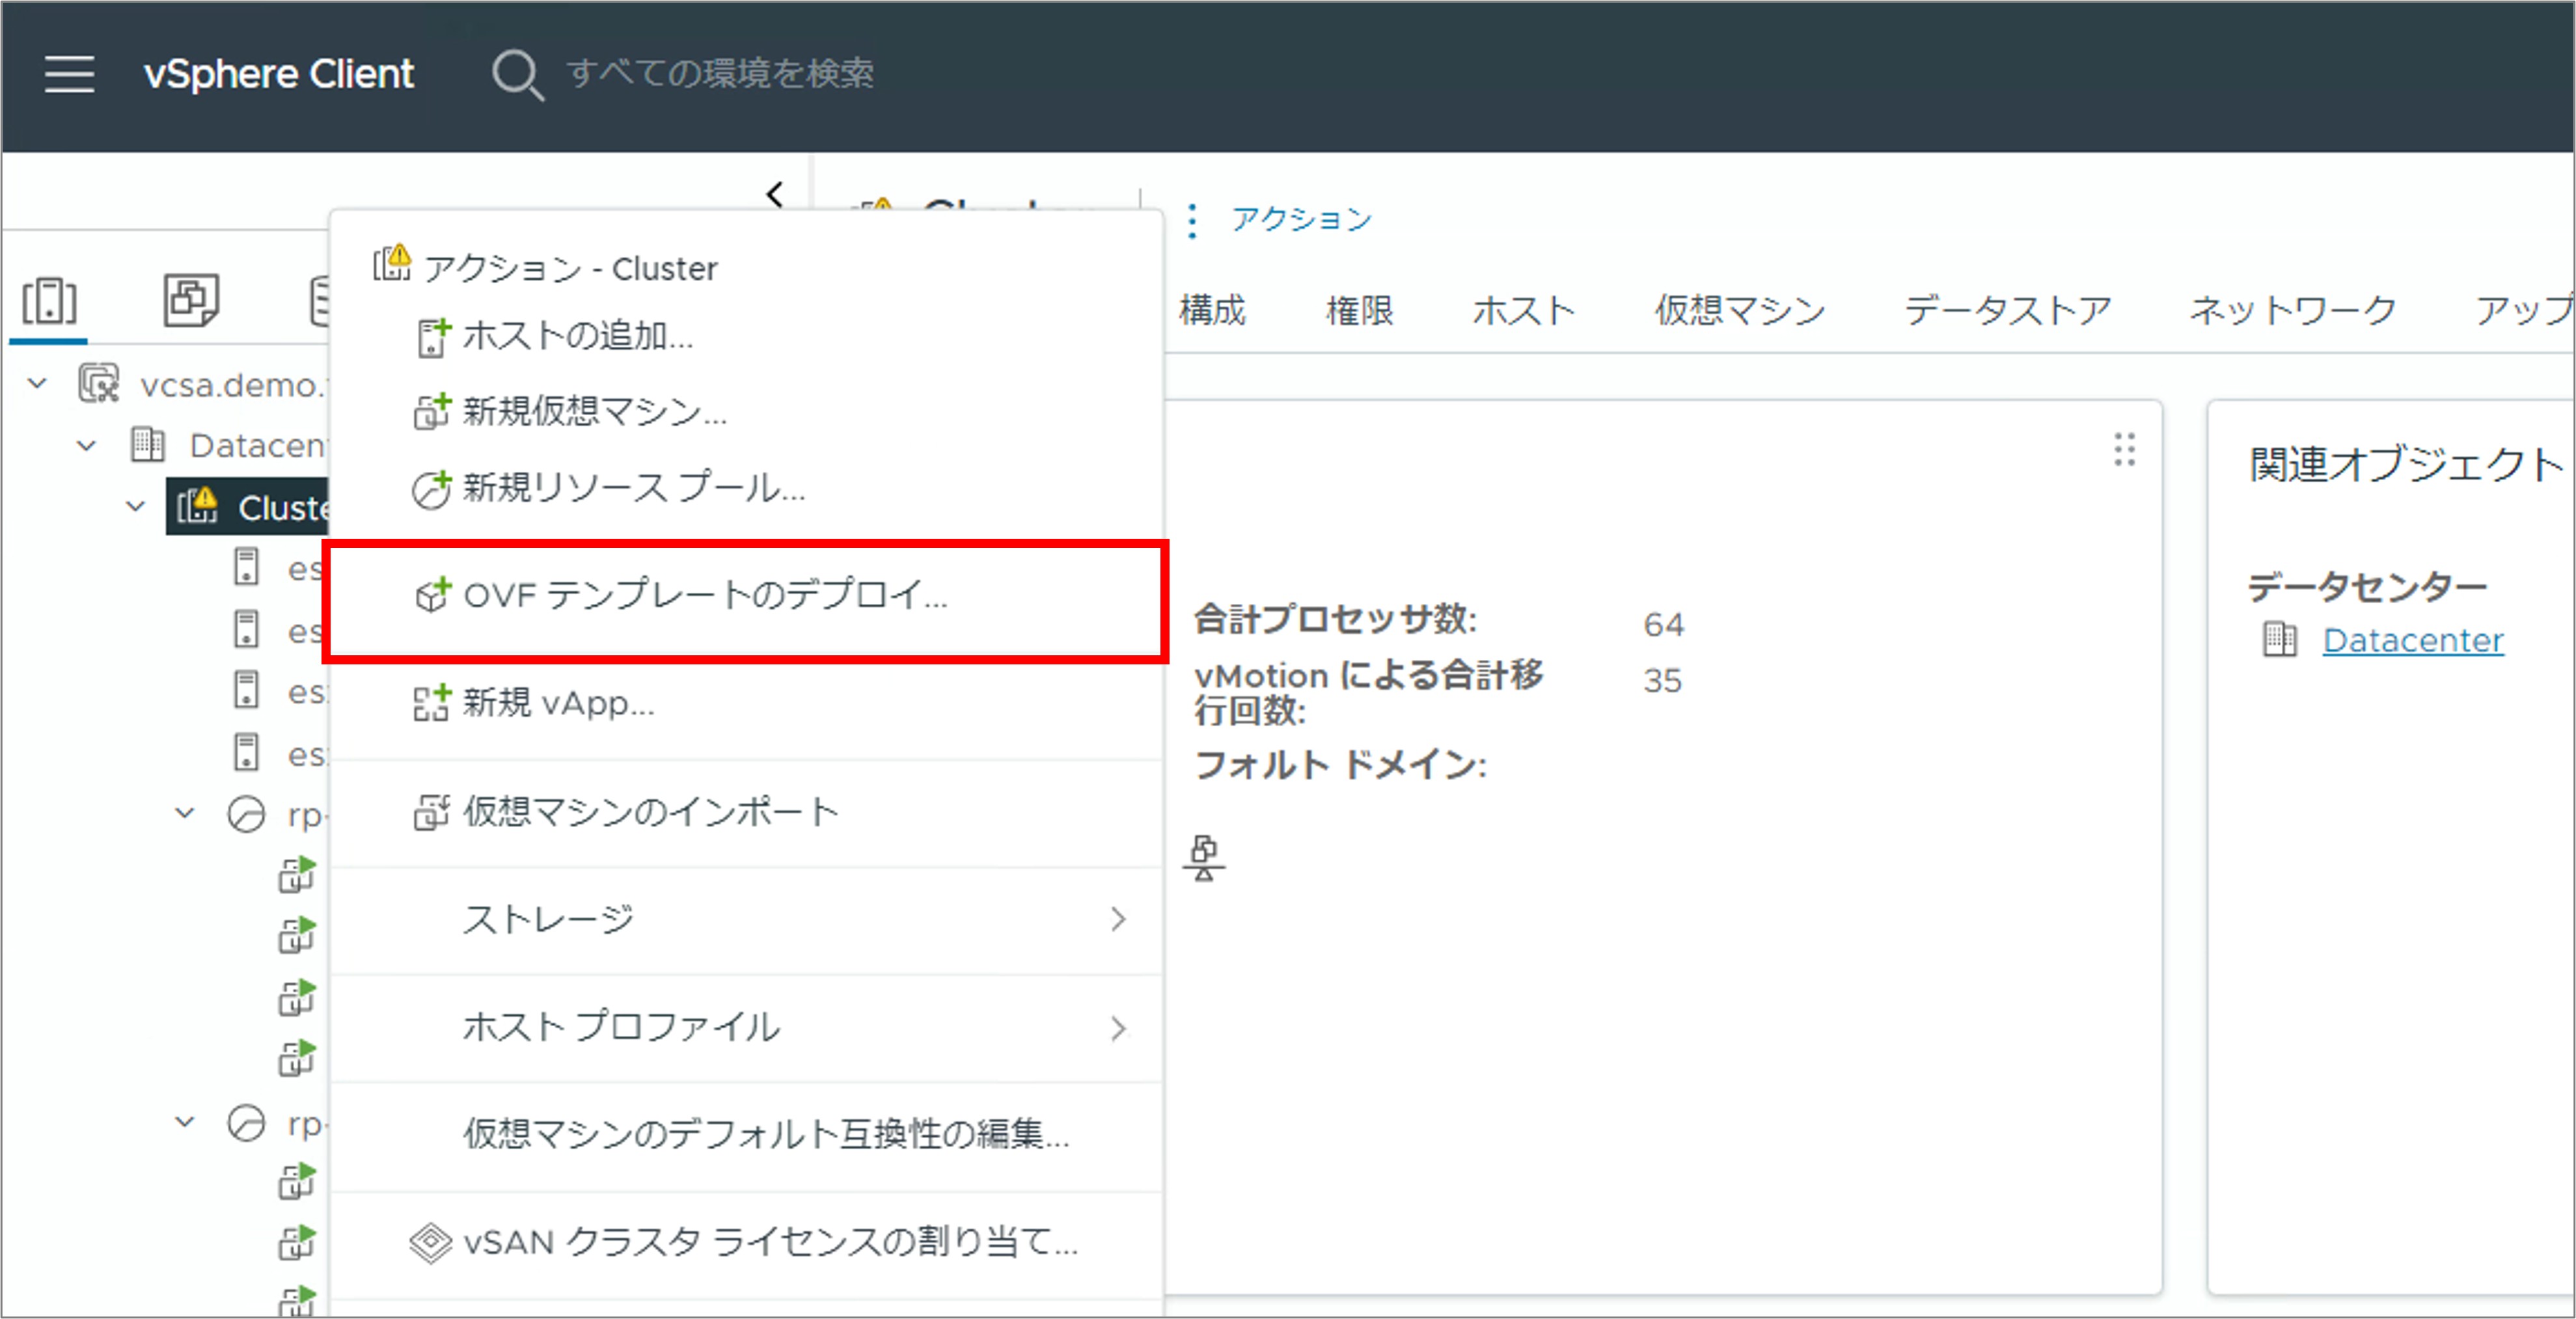Open the アクション dropdown link
Viewport: 2576px width, 1319px height.
tap(1302, 219)
